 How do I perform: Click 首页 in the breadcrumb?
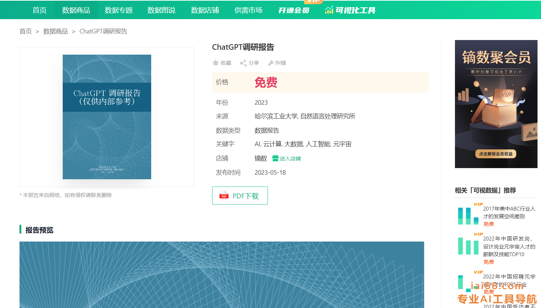pyautogui.click(x=25, y=31)
